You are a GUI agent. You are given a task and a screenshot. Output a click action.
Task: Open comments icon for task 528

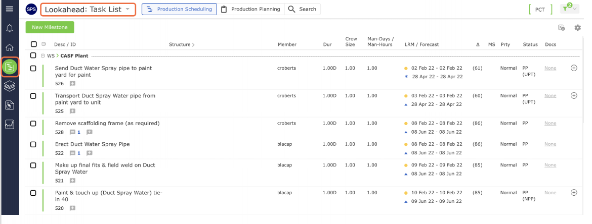pos(72,132)
